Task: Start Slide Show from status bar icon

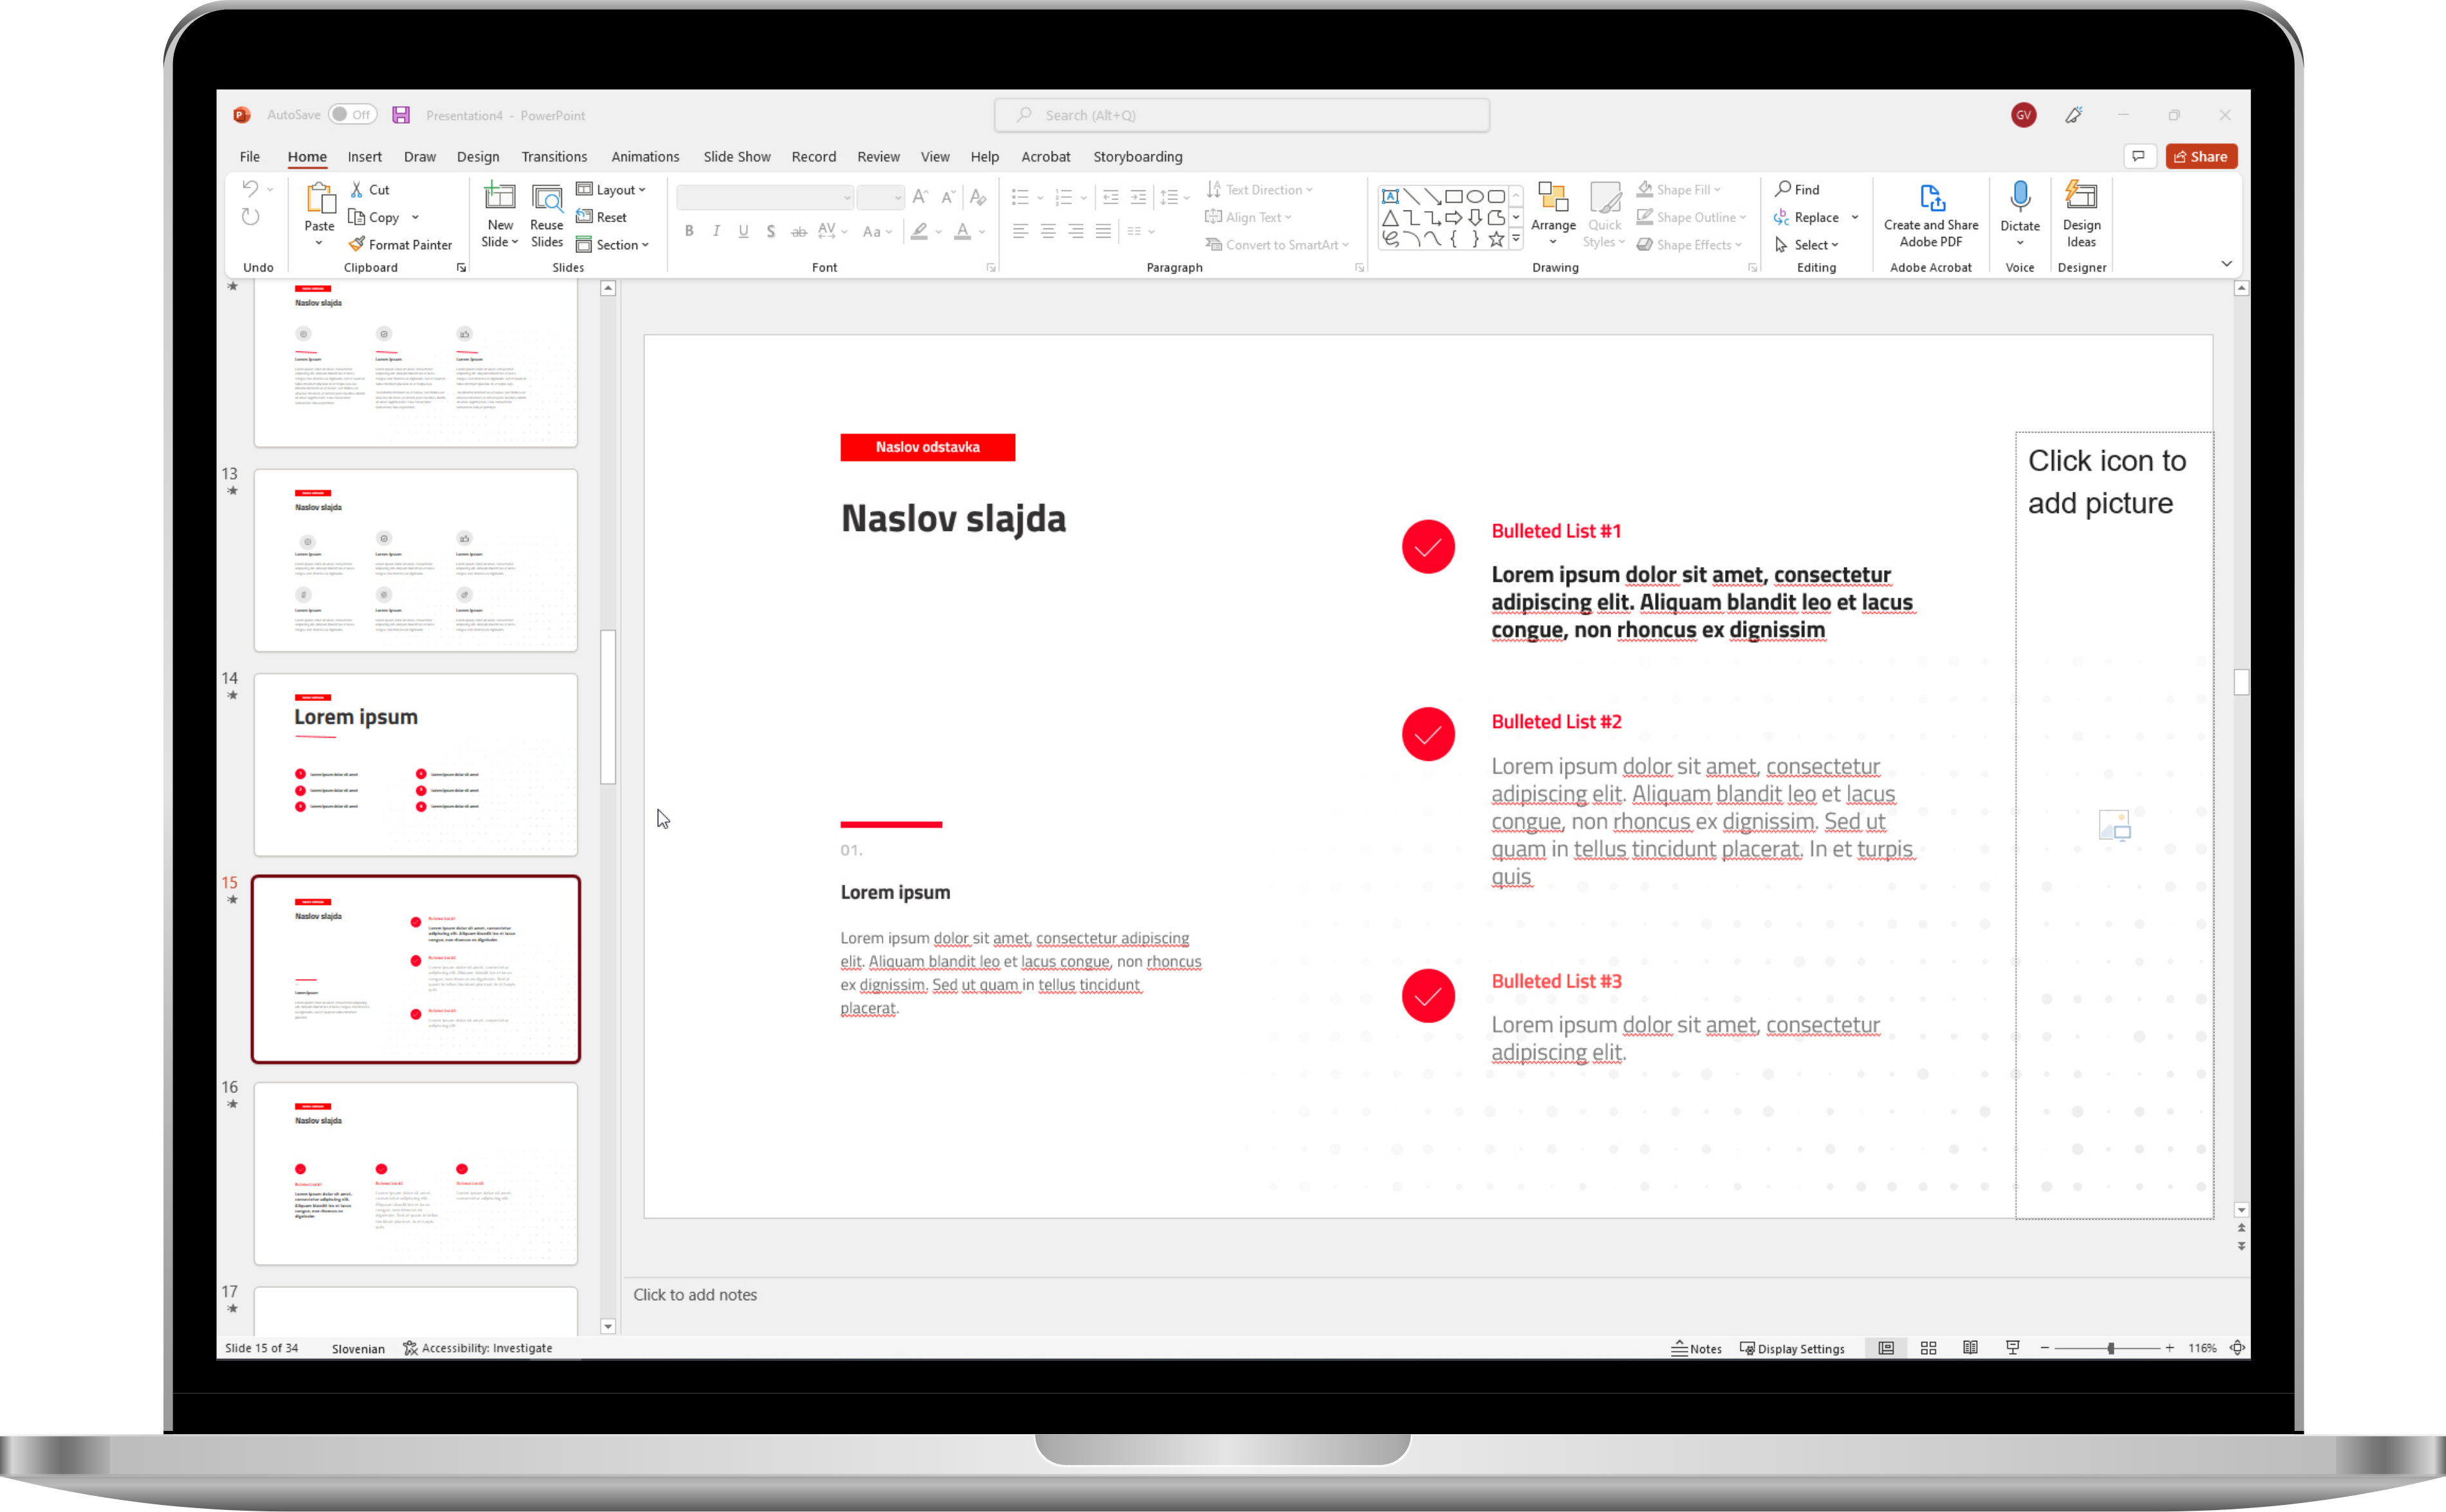Action: tap(2012, 1348)
